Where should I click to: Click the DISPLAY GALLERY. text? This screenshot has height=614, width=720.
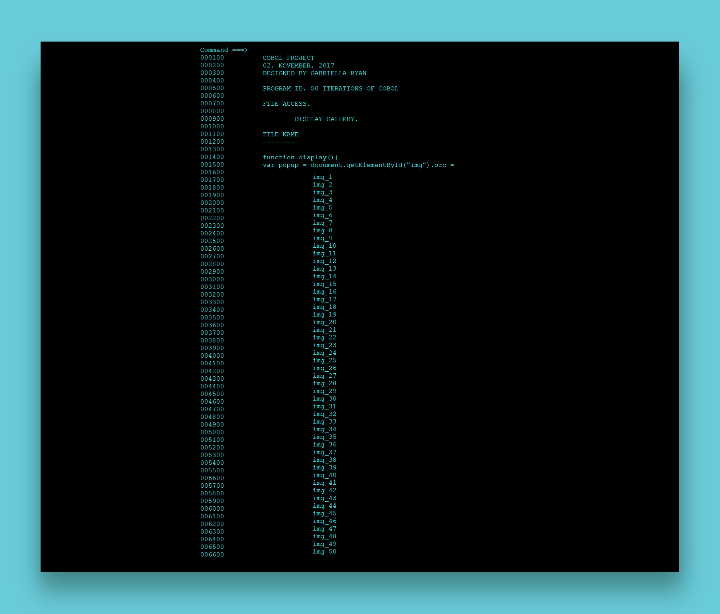click(x=326, y=119)
